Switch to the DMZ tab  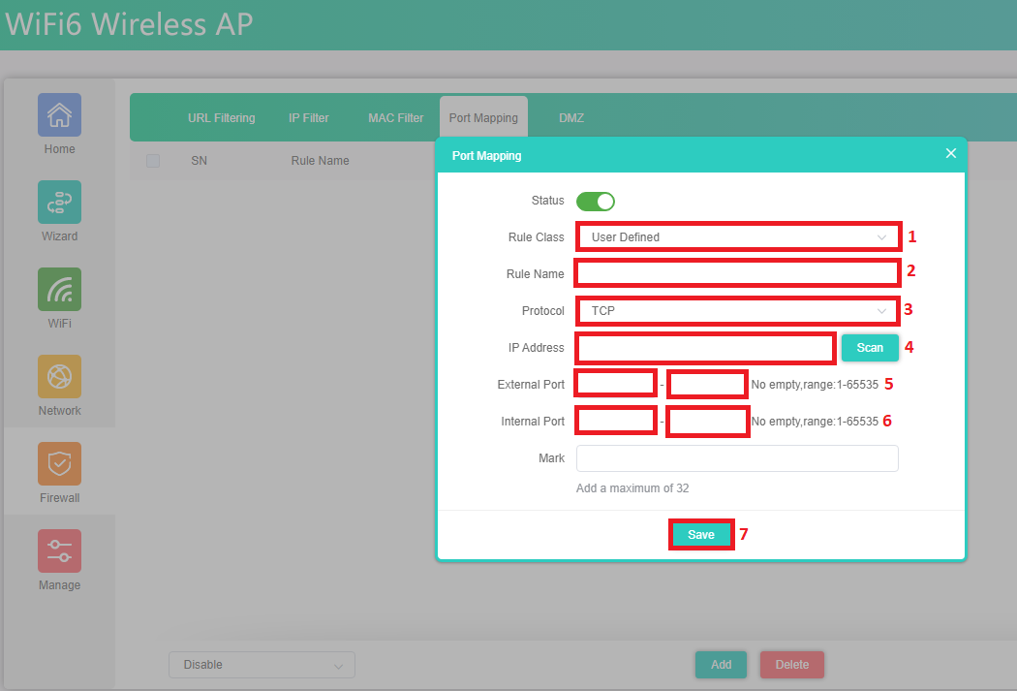[570, 118]
